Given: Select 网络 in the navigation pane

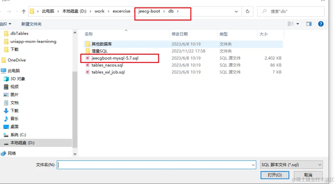Looking at the screenshot, I should (x=12, y=153).
